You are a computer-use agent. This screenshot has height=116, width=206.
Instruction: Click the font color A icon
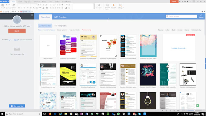click(x=43, y=8)
